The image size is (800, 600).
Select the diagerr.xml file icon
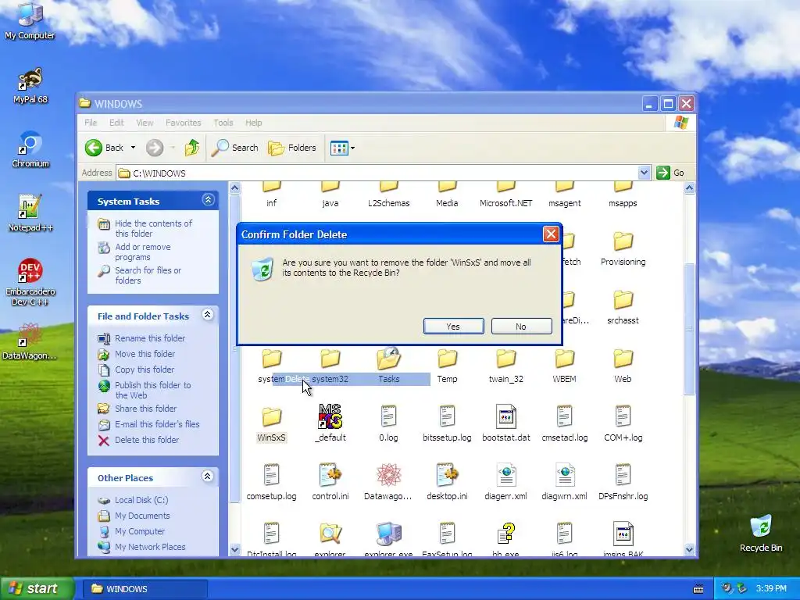(505, 475)
